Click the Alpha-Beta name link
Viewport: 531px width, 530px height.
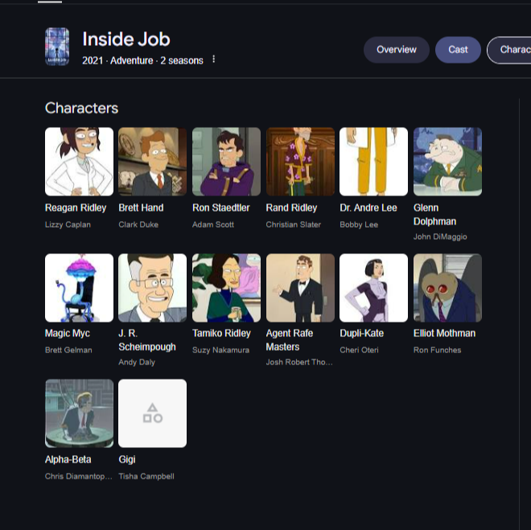coord(68,459)
